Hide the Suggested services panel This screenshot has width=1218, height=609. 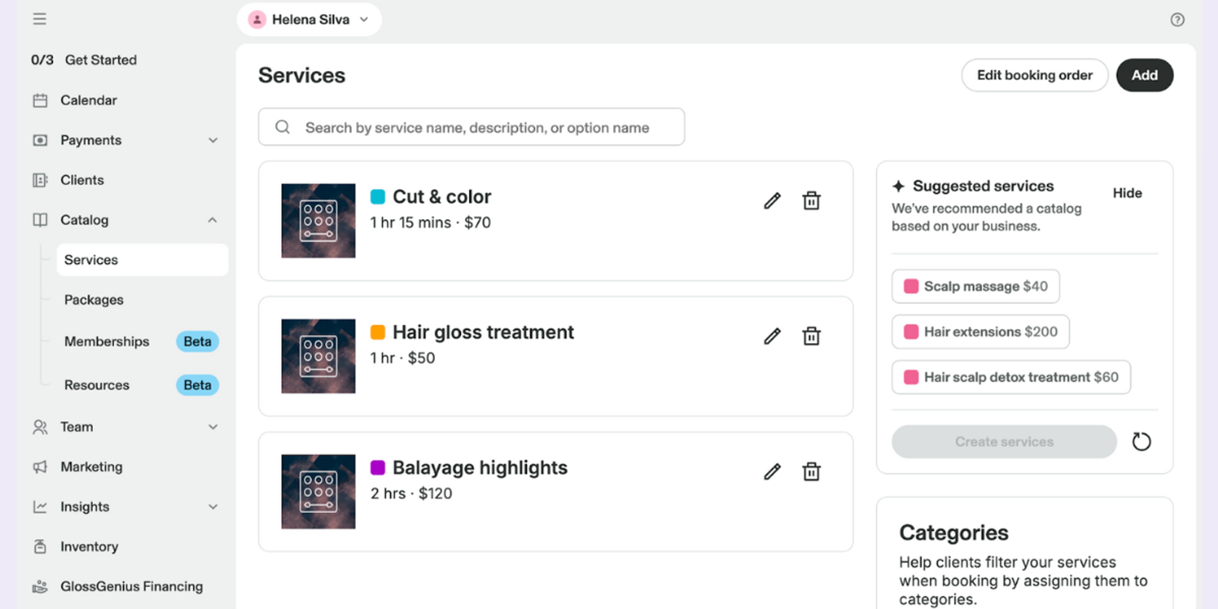click(x=1127, y=193)
